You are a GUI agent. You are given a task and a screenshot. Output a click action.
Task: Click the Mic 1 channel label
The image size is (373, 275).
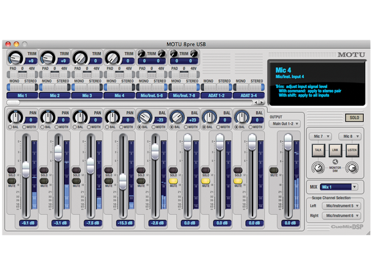point(23,95)
